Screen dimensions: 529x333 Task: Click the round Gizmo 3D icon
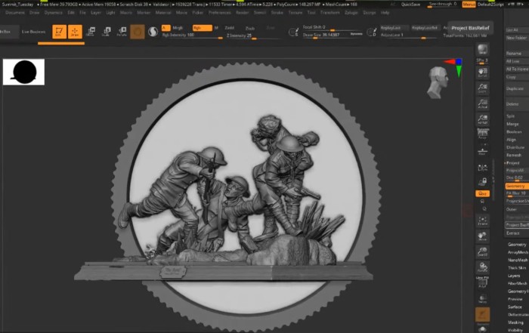(138, 31)
